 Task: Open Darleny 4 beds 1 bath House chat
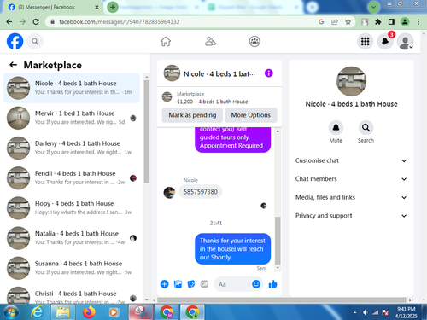[x=72, y=148]
